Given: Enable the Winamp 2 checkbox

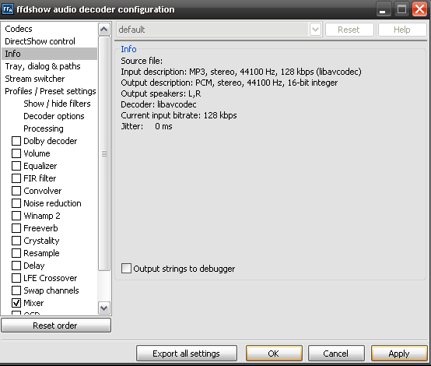Looking at the screenshot, I should click(x=16, y=216).
